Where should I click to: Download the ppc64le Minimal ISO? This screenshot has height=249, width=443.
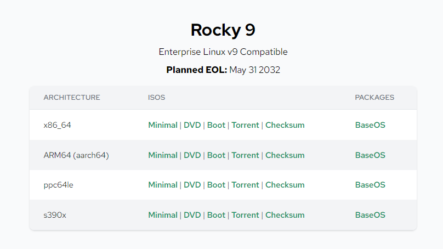pyautogui.click(x=163, y=185)
